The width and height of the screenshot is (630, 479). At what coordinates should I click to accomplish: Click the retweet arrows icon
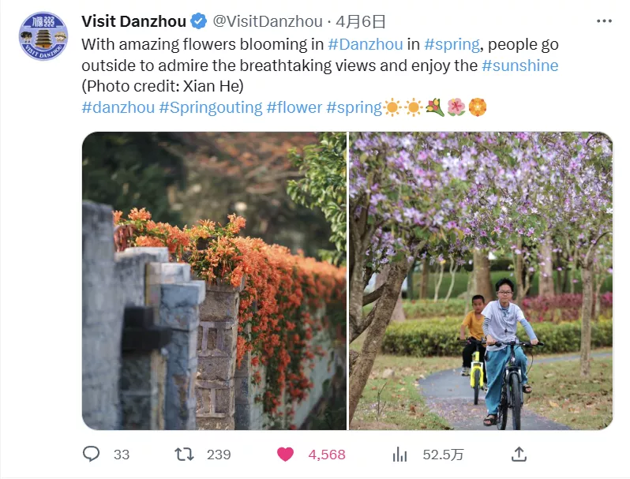pos(184,455)
